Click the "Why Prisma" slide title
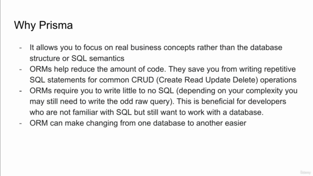The height and width of the screenshot is (176, 313). tap(44, 25)
